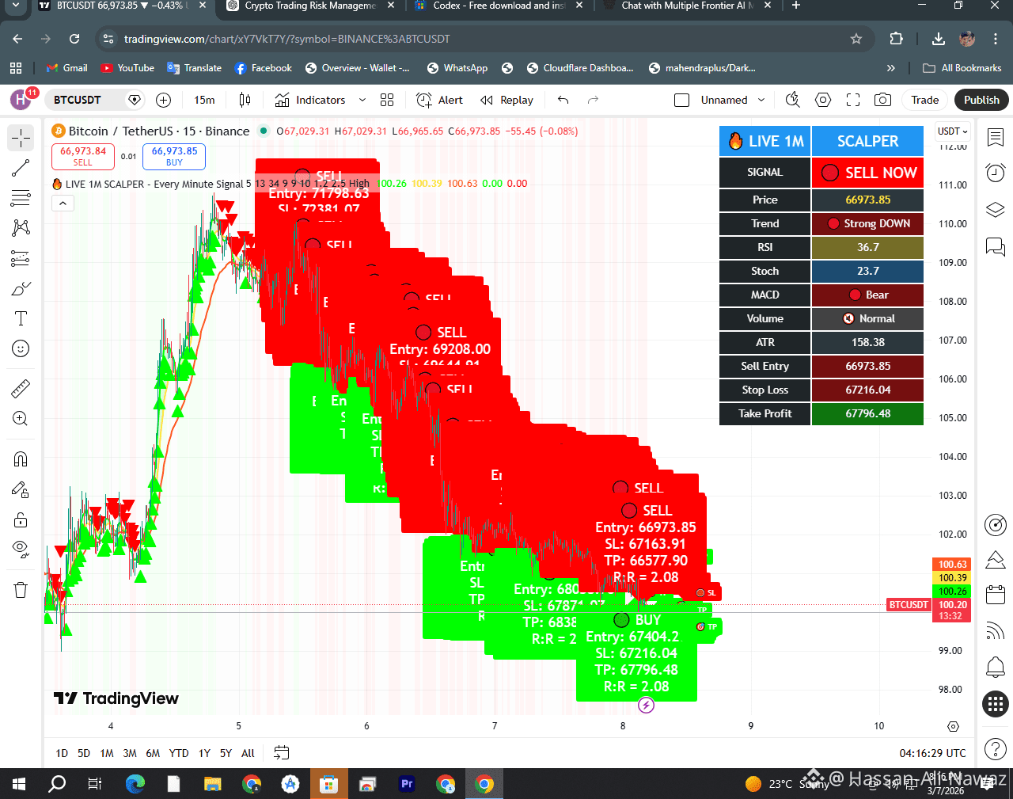Undo the last chart action

pyautogui.click(x=563, y=100)
